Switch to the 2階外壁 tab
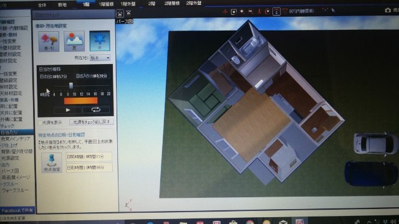This screenshot has width=399, height=224. (194, 3)
